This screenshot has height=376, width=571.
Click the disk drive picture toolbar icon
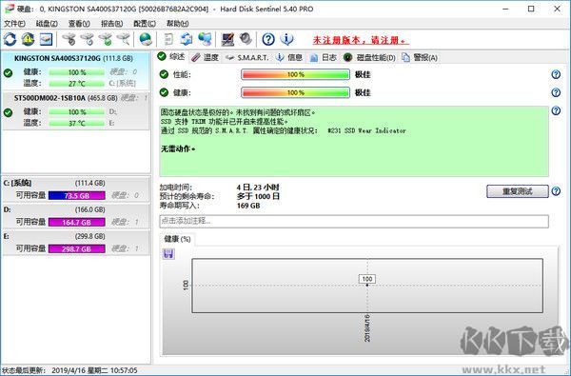46,39
